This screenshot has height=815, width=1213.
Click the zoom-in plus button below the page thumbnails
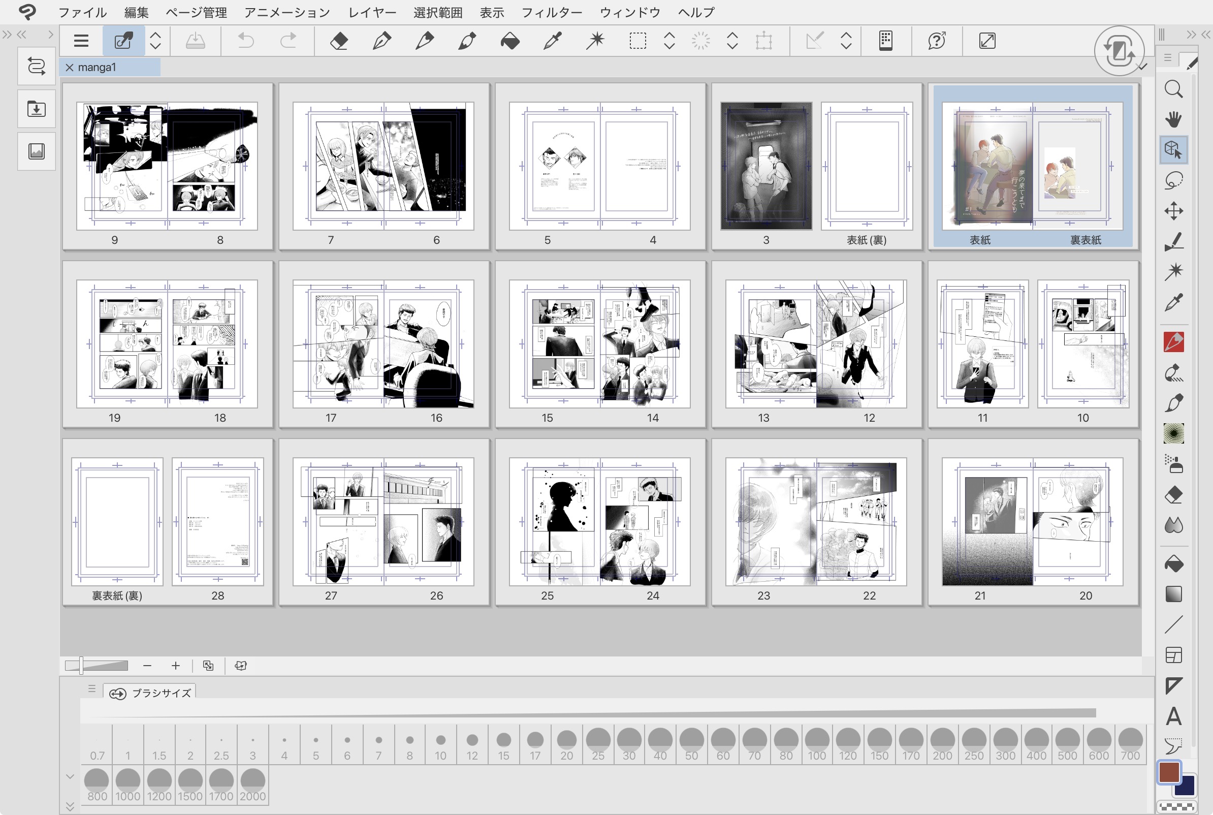[176, 666]
